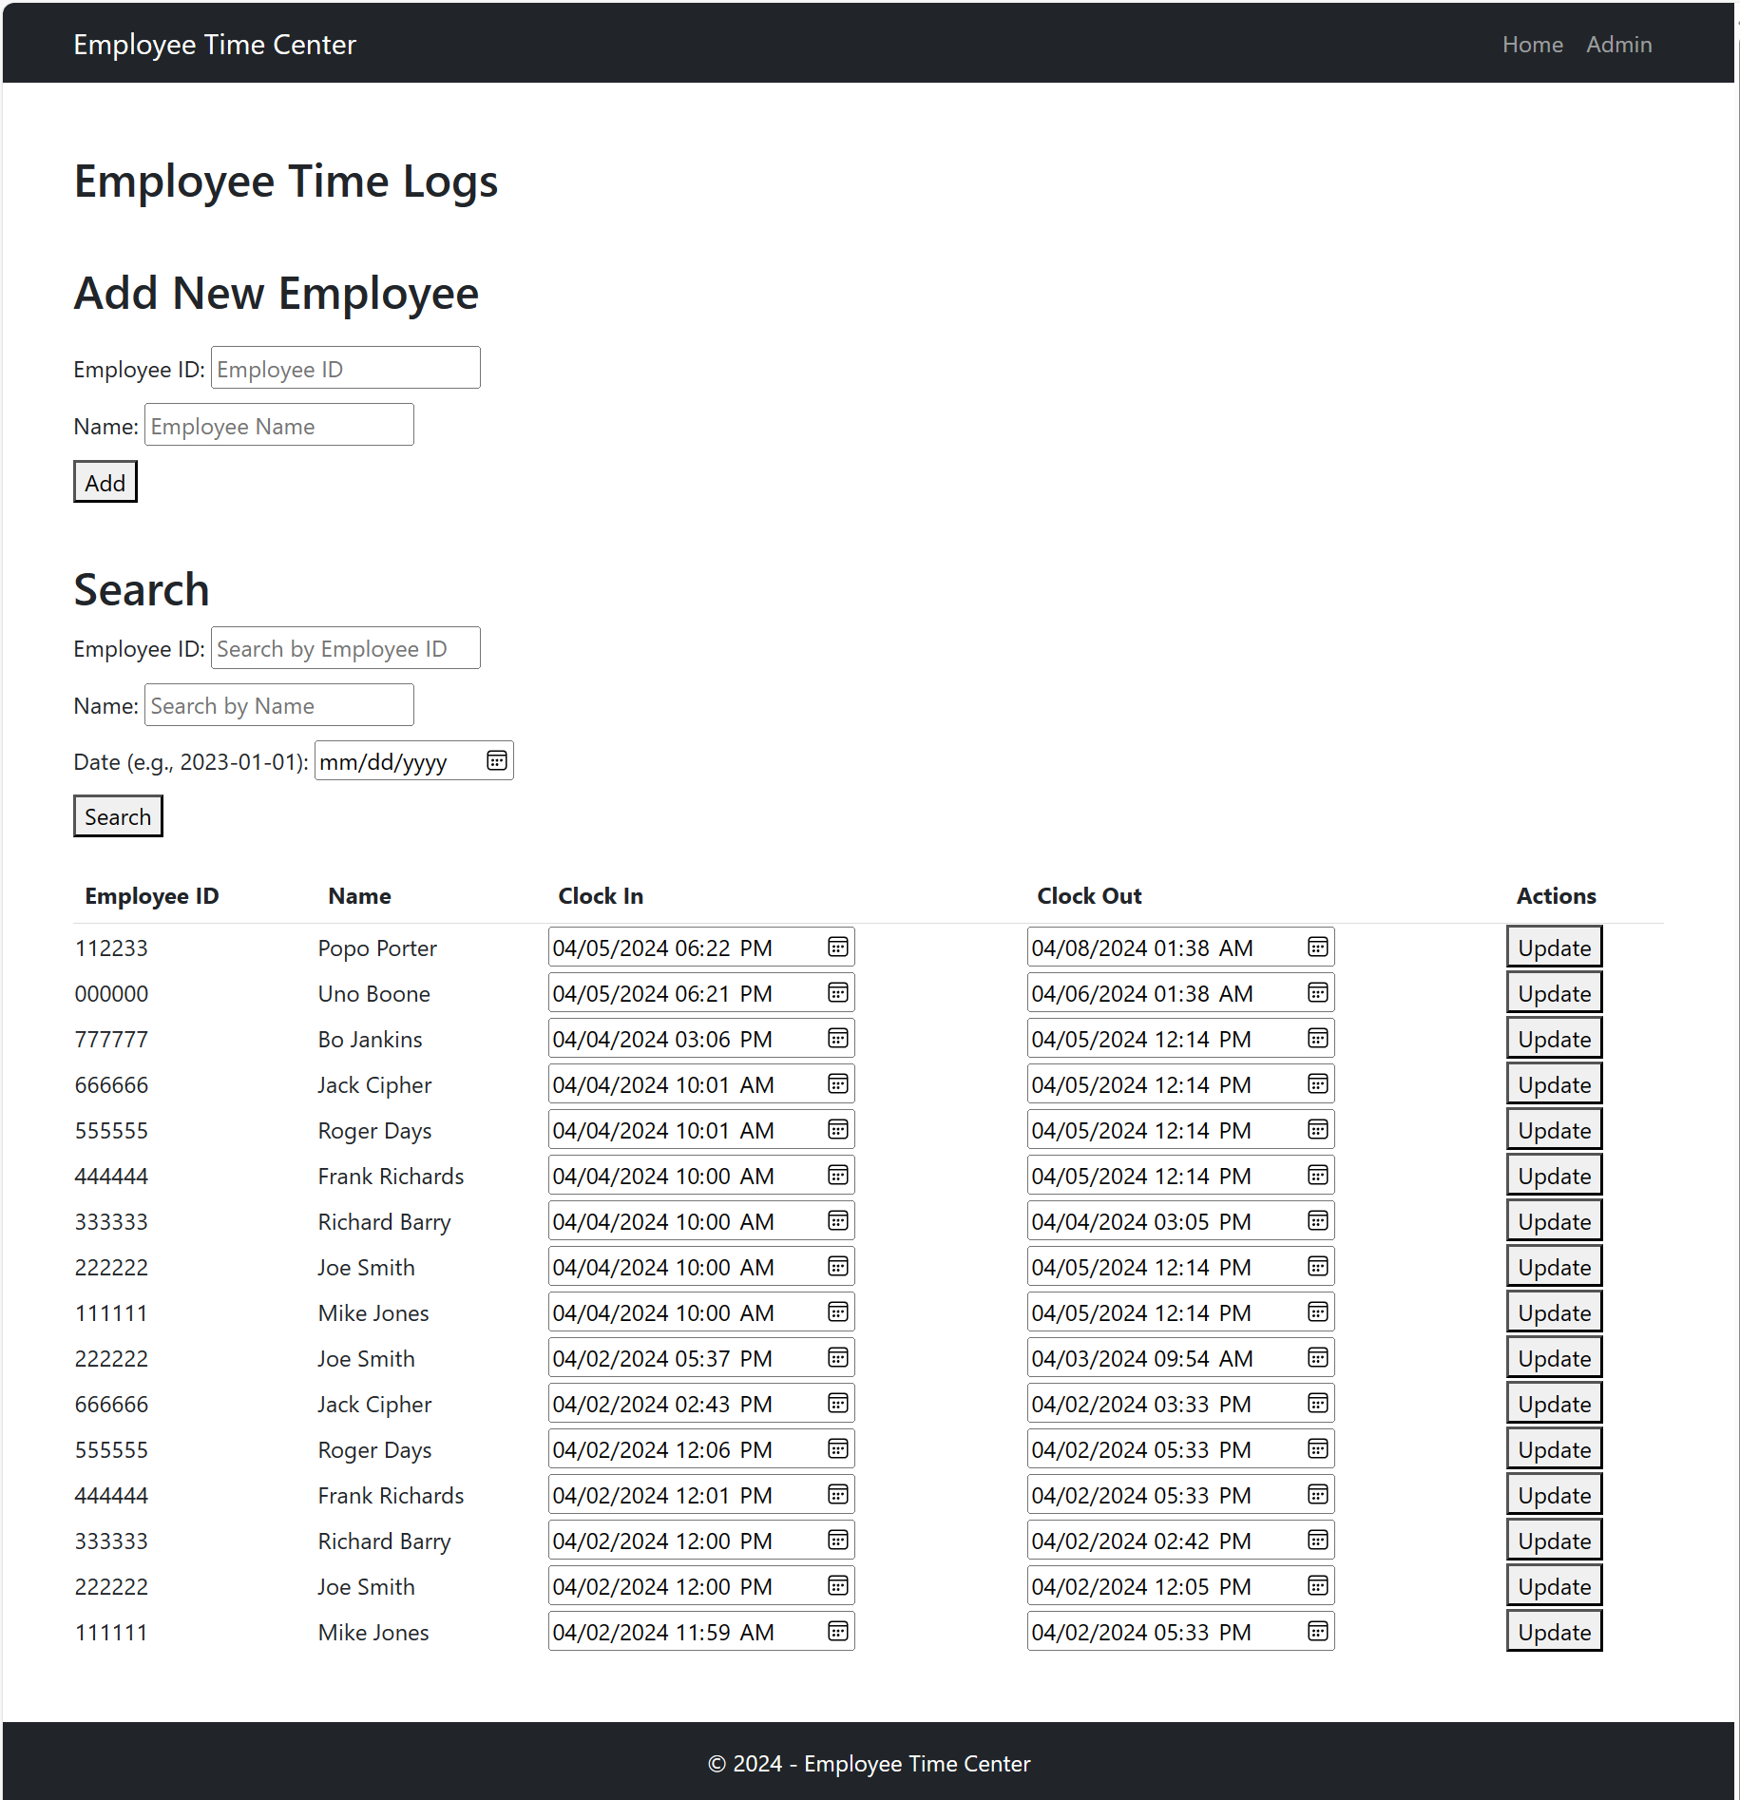Open Clock In calendar, Joe Smith 05:37 PM
Image resolution: width=1740 pixels, height=1800 pixels.
point(838,1357)
